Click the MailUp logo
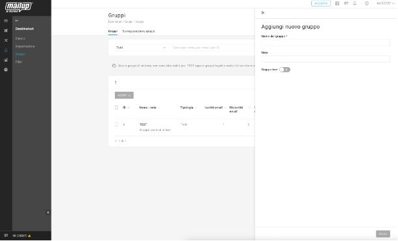This screenshot has height=241, width=398. (x=19, y=7)
